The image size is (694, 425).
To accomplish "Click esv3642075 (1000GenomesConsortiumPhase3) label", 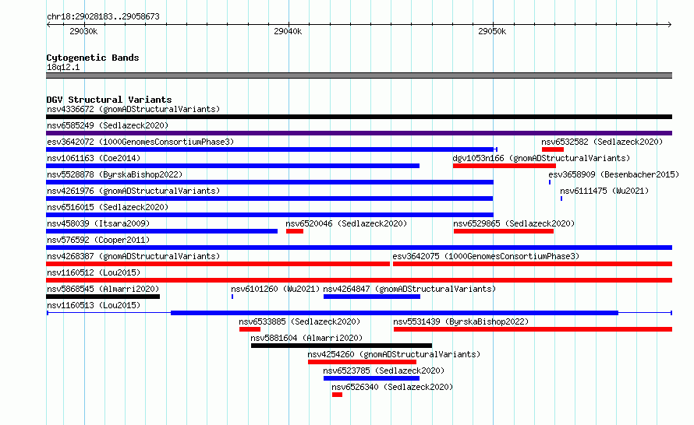I will 486,256.
